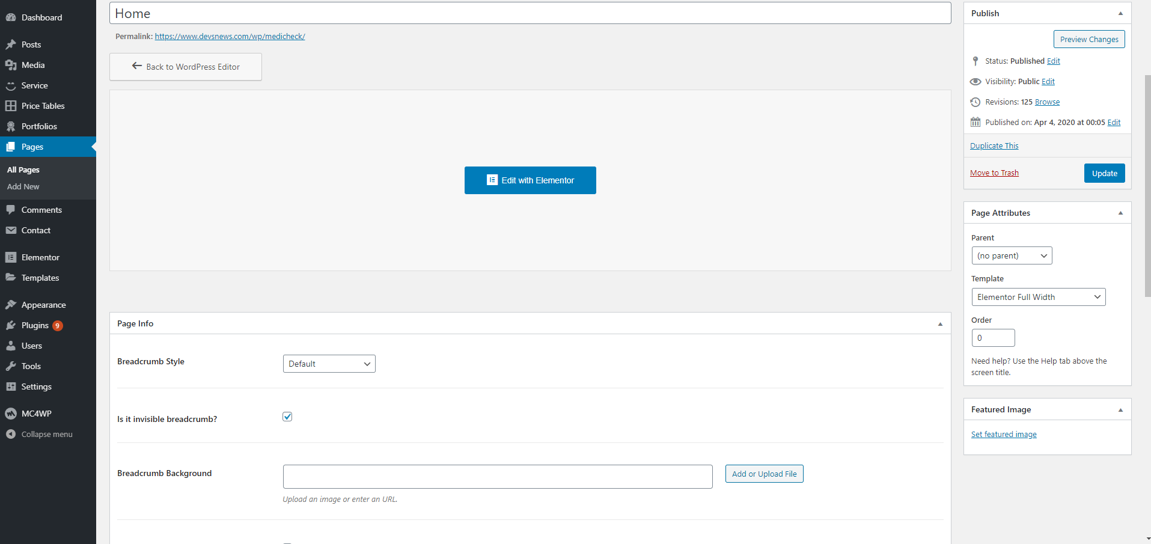Click Edit link next to Visibility
The image size is (1151, 544).
pos(1048,82)
